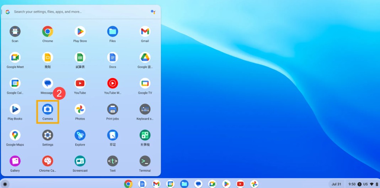380x188 pixels.
Task: Launch the Camera app
Action: 48,109
